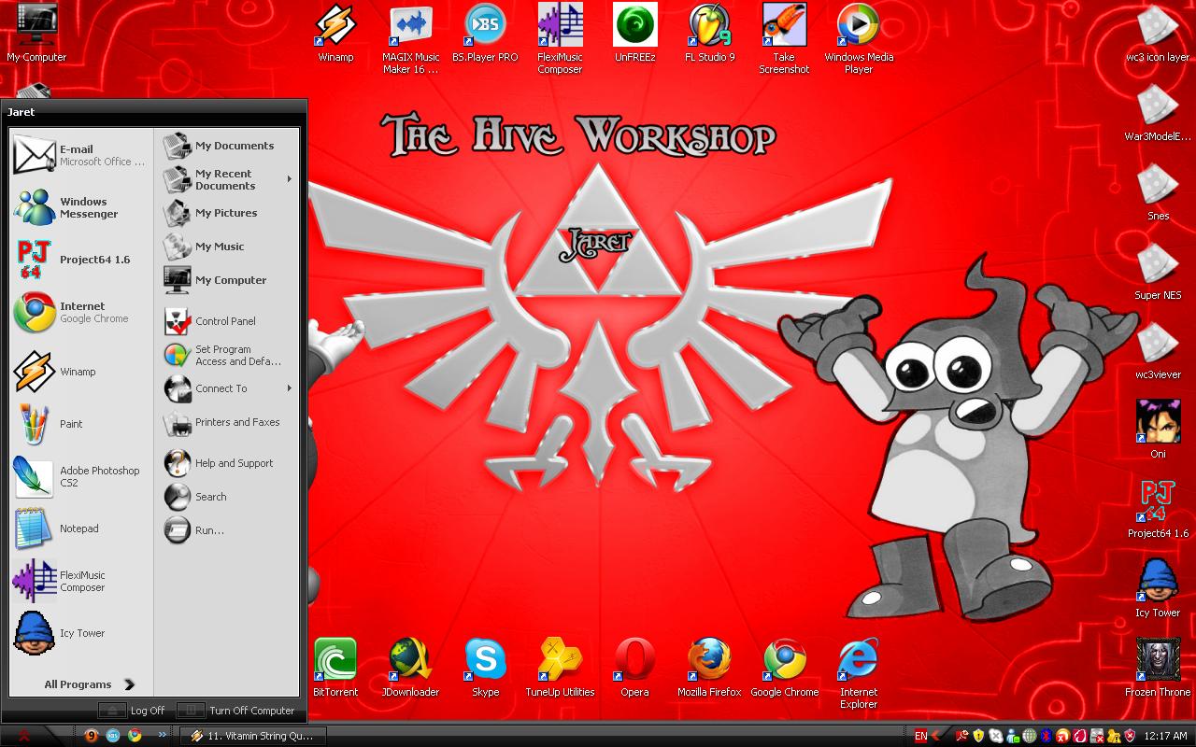Show more Quick Launch items via chevron
1196x747 pixels.
pyautogui.click(x=163, y=735)
